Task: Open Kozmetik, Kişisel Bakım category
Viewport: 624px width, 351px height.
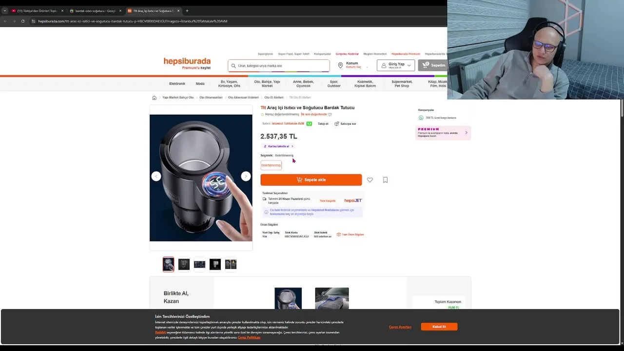Action: click(365, 84)
